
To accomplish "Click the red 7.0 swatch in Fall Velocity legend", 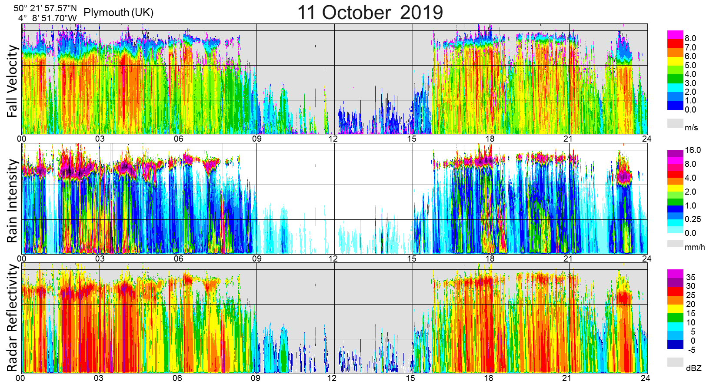I will [675, 44].
